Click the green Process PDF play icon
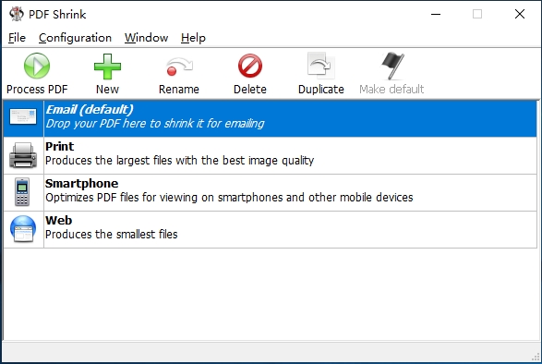 click(37, 66)
